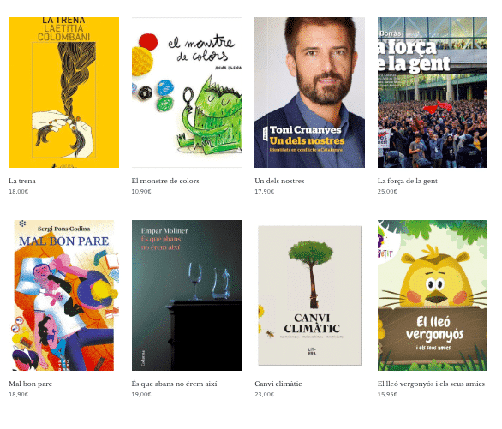Open El monstre de colors cover image
The height and width of the screenshot is (429, 502).
point(187,92)
